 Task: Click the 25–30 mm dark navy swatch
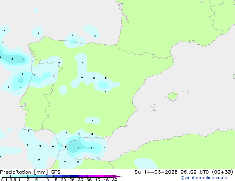[x=75, y=176]
